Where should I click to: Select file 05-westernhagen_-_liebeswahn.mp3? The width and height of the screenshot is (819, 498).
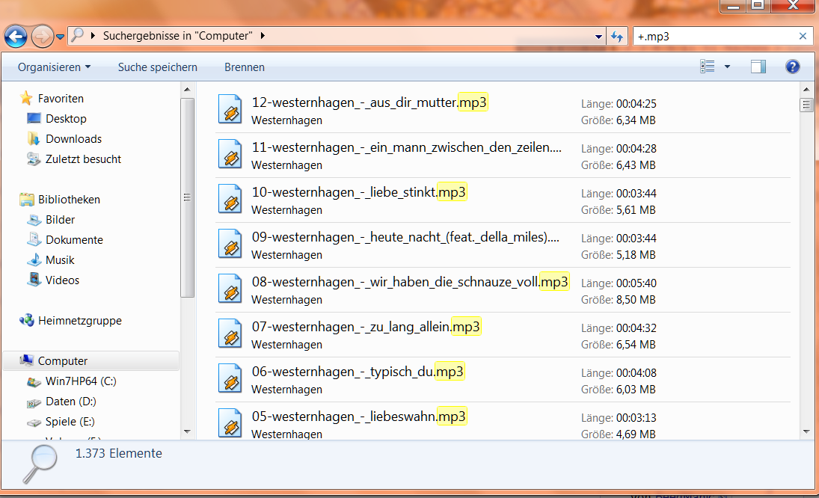click(503, 422)
